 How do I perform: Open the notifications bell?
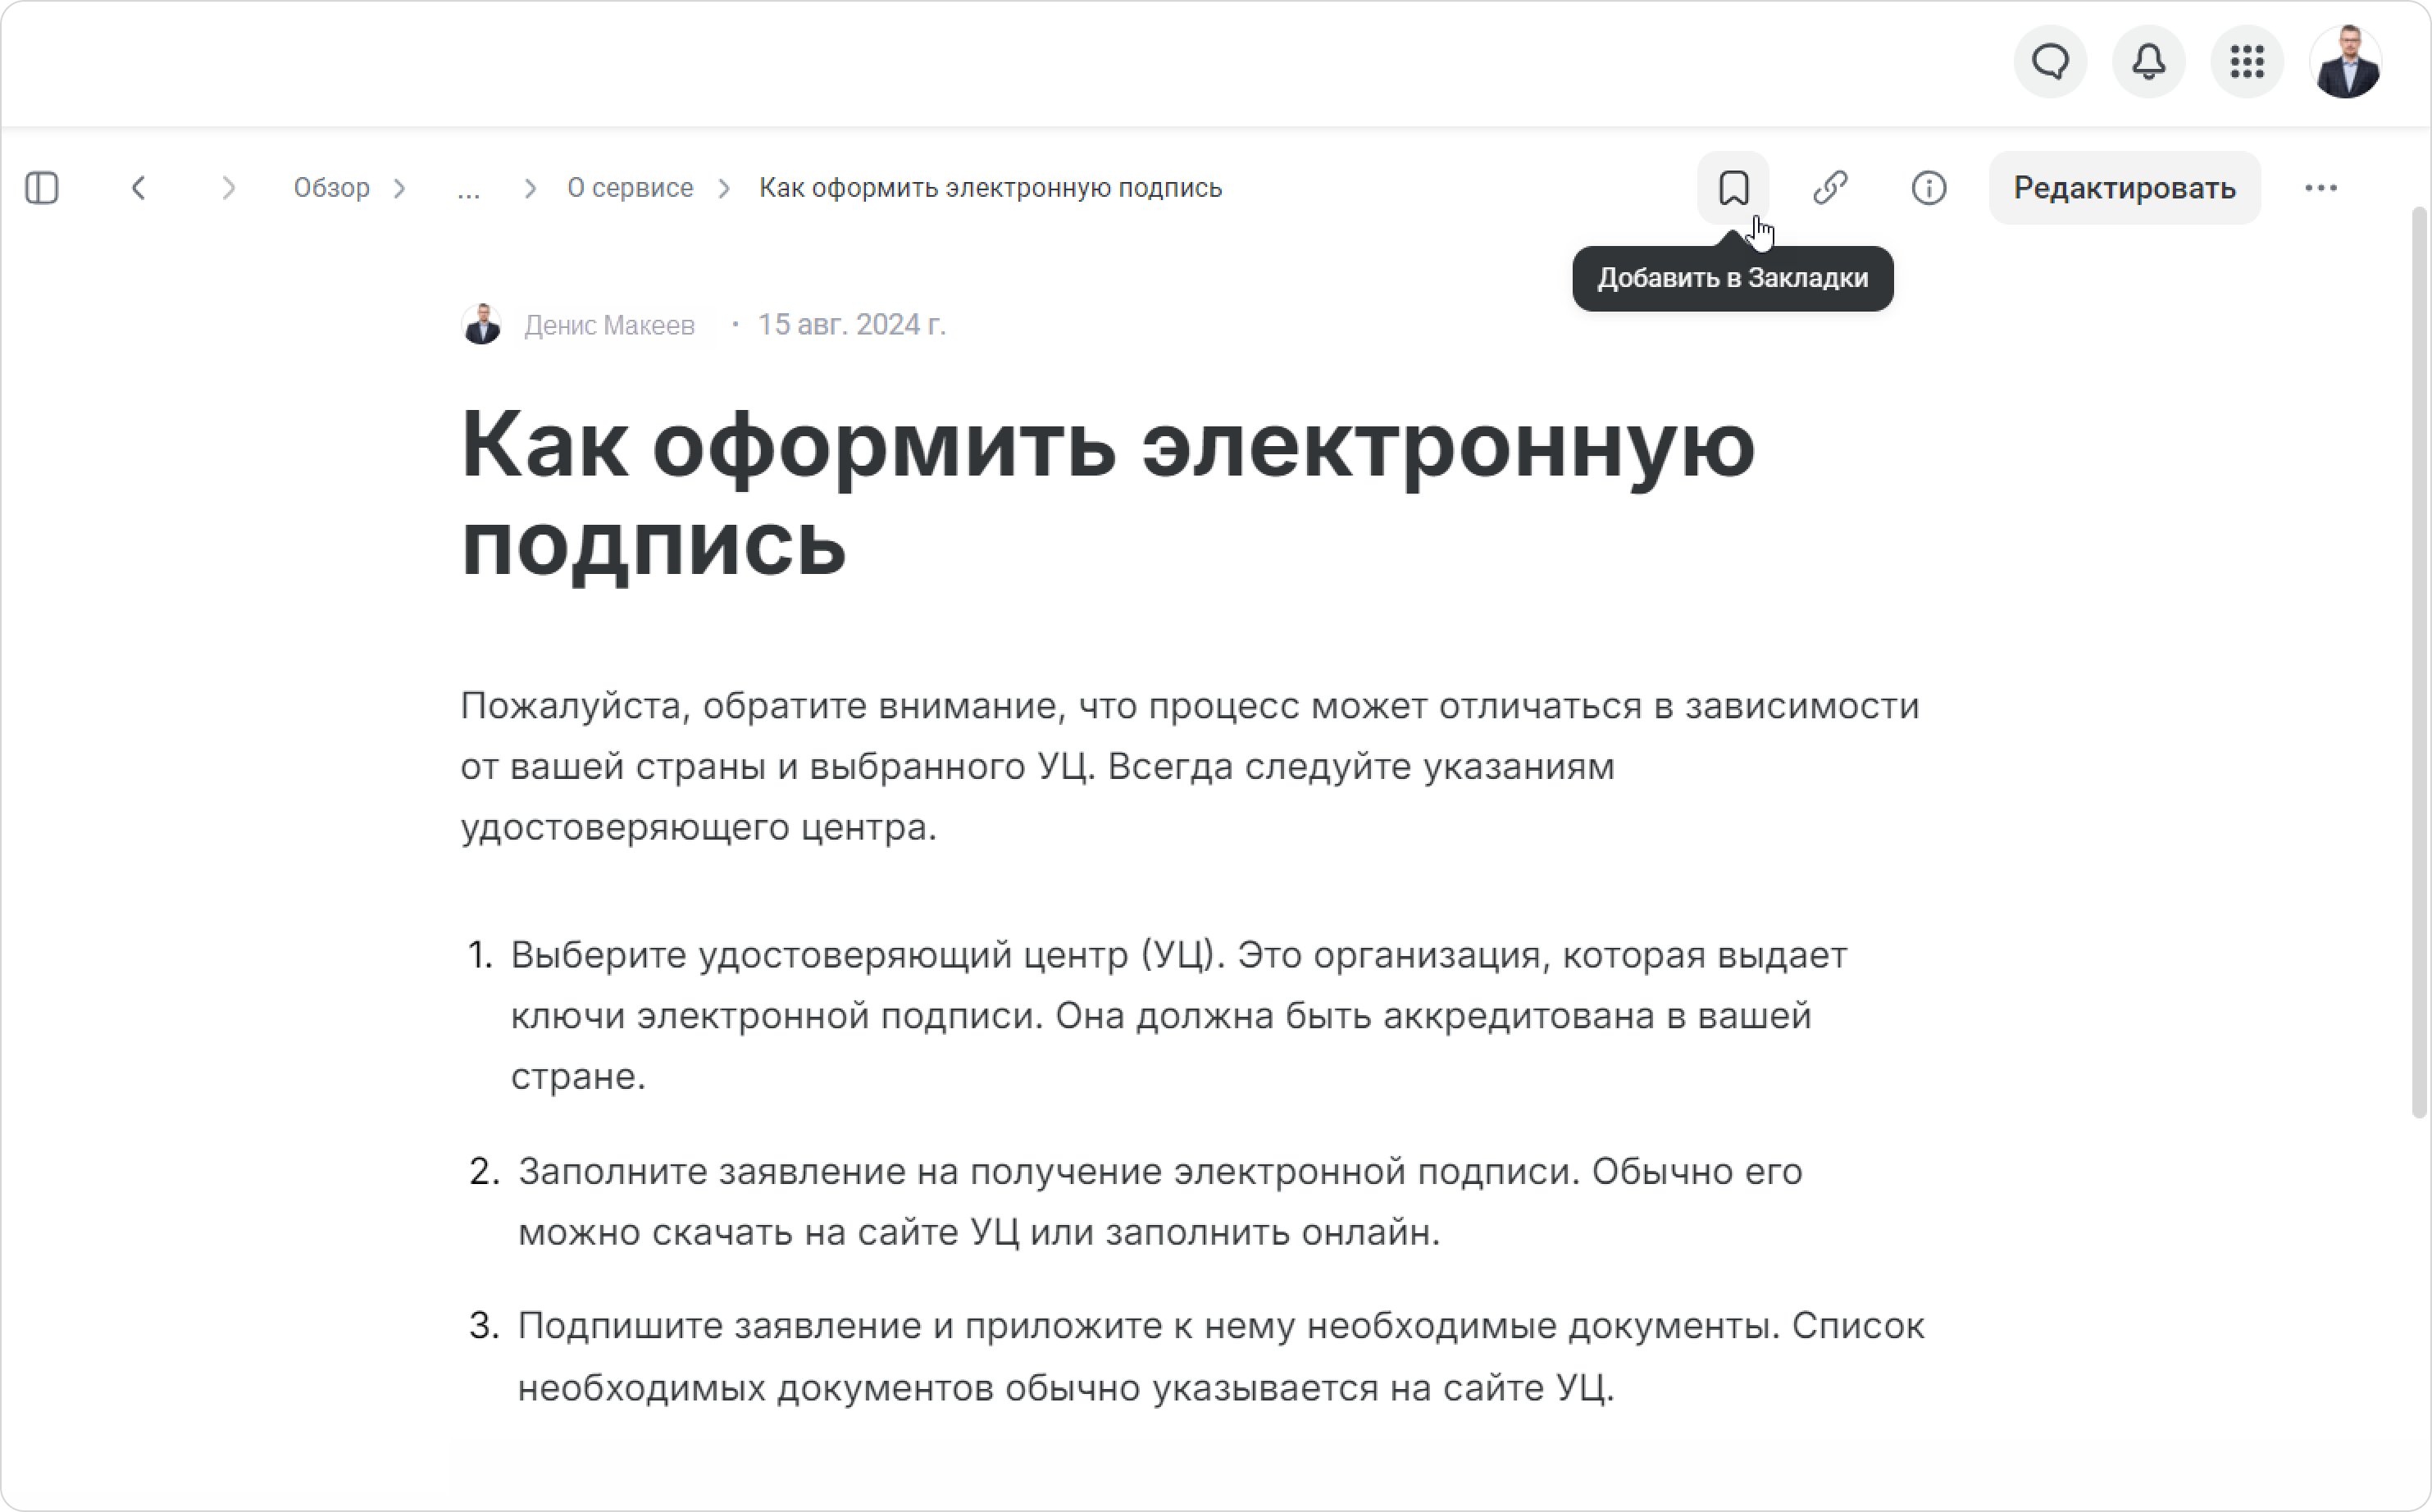[x=2148, y=62]
